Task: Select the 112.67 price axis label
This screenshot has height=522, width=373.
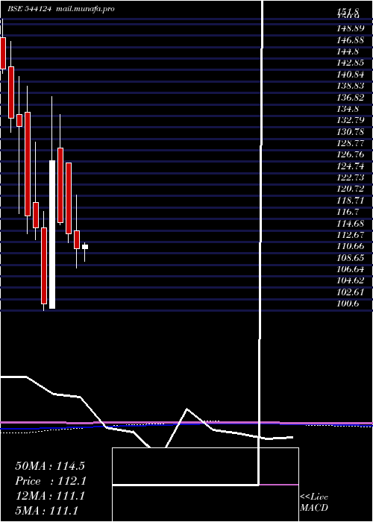Action: tap(351, 235)
